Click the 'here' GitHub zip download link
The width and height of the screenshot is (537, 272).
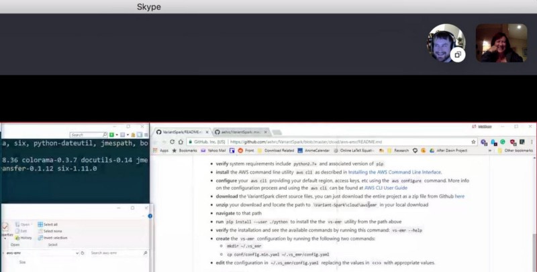[460, 196]
